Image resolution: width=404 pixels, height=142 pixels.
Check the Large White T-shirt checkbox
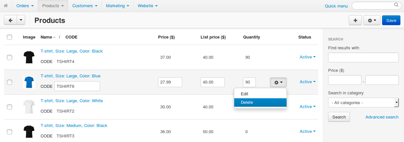pyautogui.click(x=9, y=107)
